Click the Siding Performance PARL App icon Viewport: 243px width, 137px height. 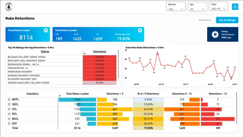[215, 34]
